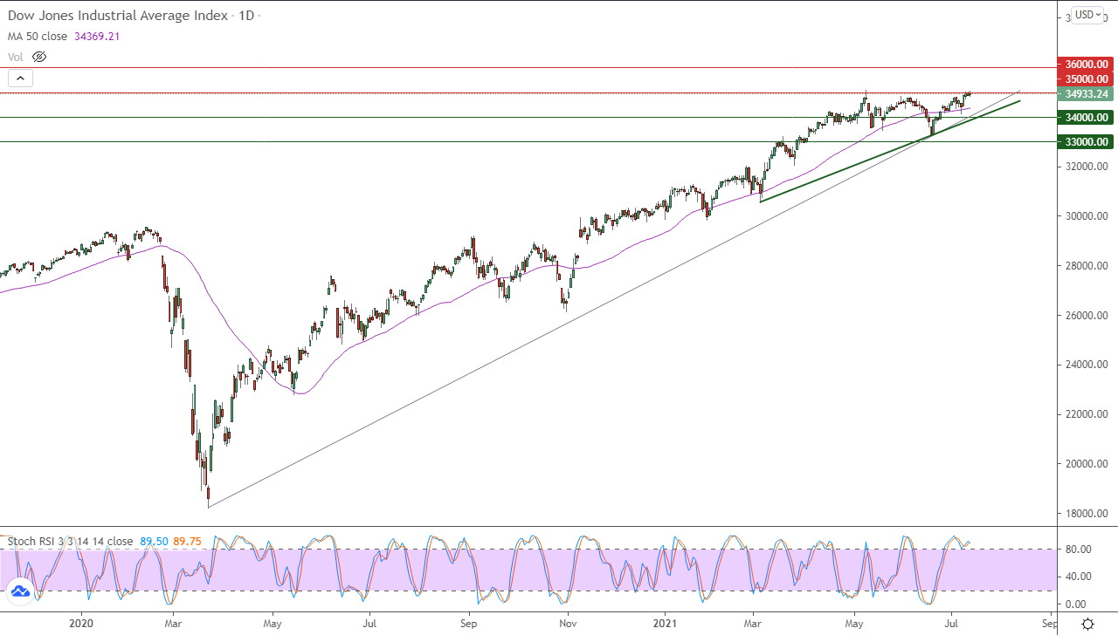Click the 40.00 level on Stoch RSI axis
Image resolution: width=1118 pixels, height=635 pixels.
[1078, 577]
